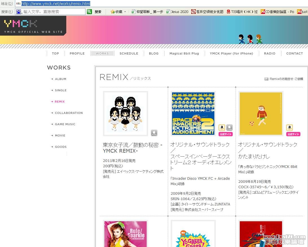This screenshot has width=308, height=247.
Task: Open Yo Gabba Gabba cover thumbnail
Action: pos(193,234)
